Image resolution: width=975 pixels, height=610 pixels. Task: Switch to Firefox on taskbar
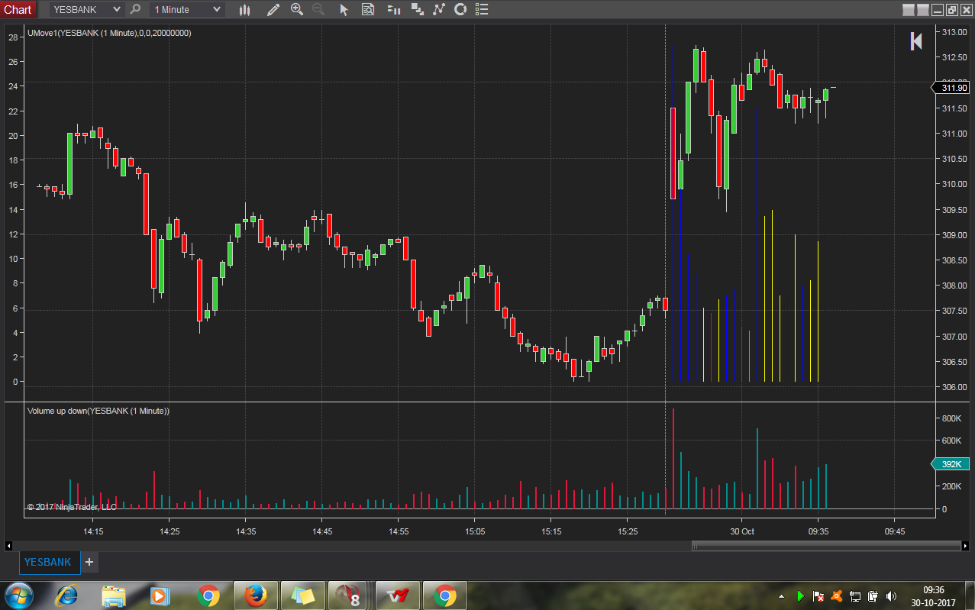pyautogui.click(x=255, y=595)
